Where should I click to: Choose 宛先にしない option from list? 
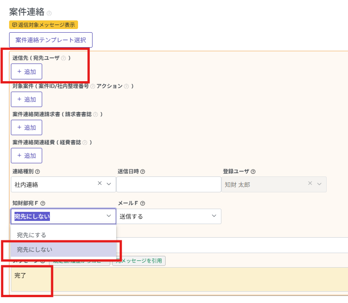(34, 249)
